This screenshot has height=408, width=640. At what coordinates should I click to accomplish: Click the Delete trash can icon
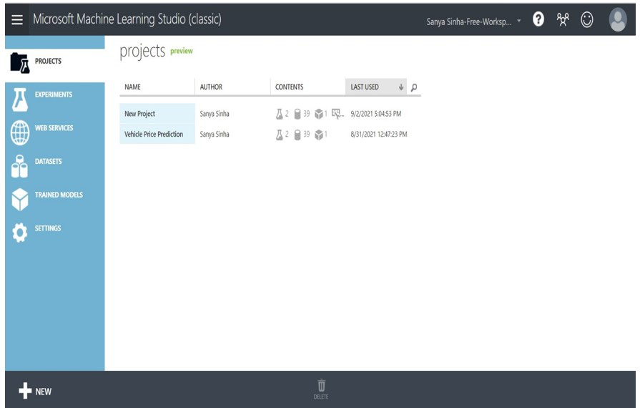tap(321, 387)
